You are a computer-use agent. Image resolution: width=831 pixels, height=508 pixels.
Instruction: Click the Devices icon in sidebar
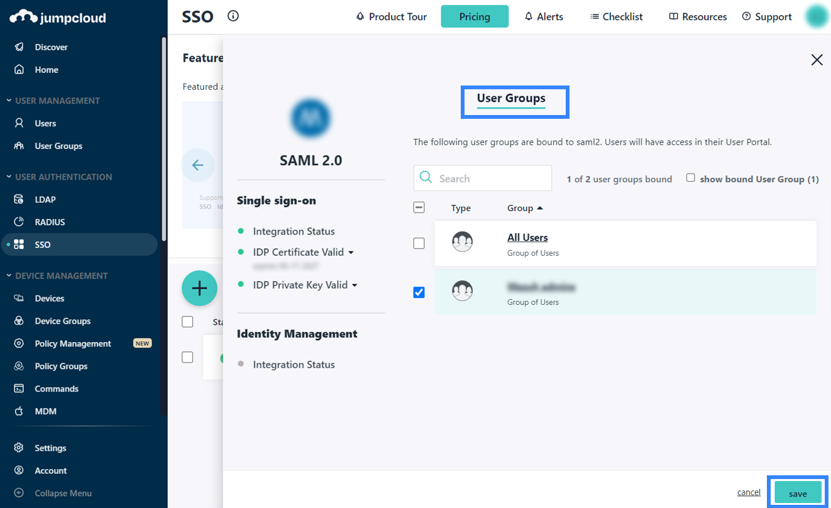point(19,298)
